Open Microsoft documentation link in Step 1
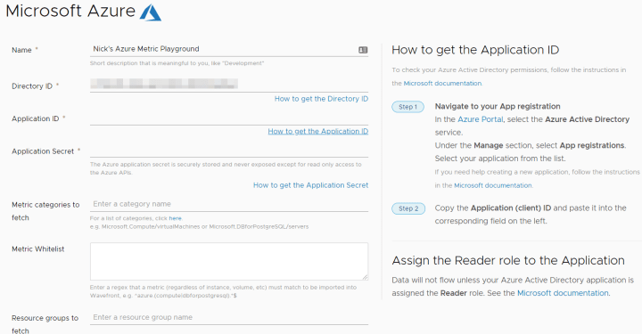This screenshot has width=642, height=334. point(492,185)
